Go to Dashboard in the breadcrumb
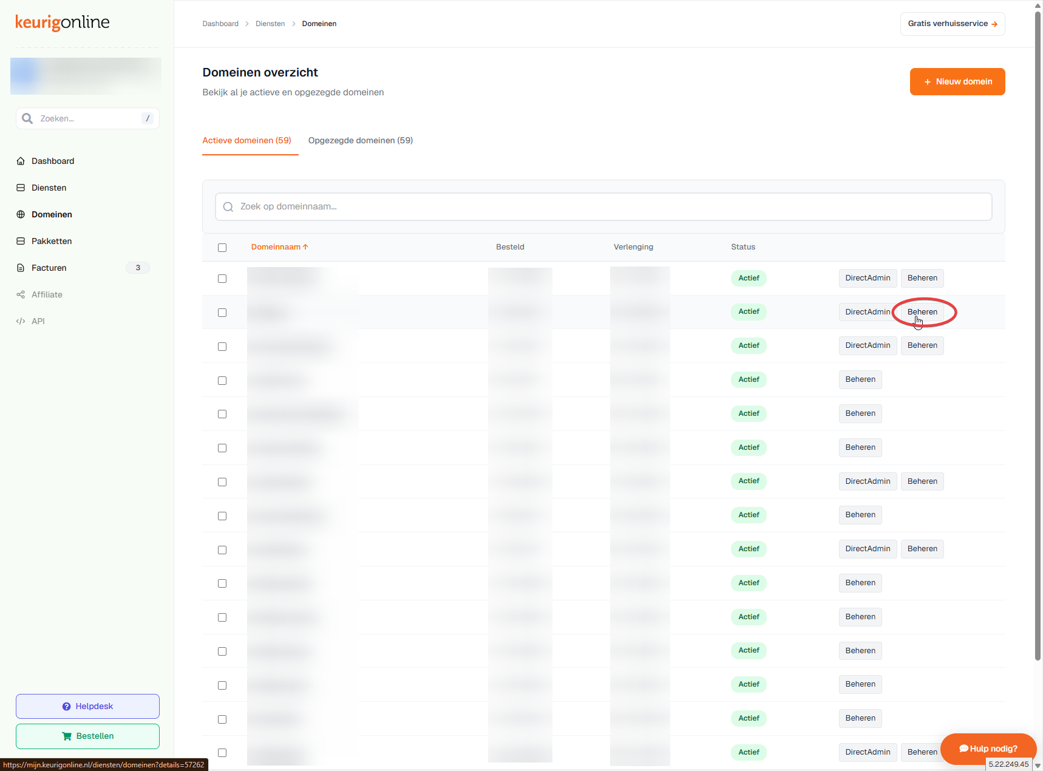The height and width of the screenshot is (771, 1043). [220, 24]
